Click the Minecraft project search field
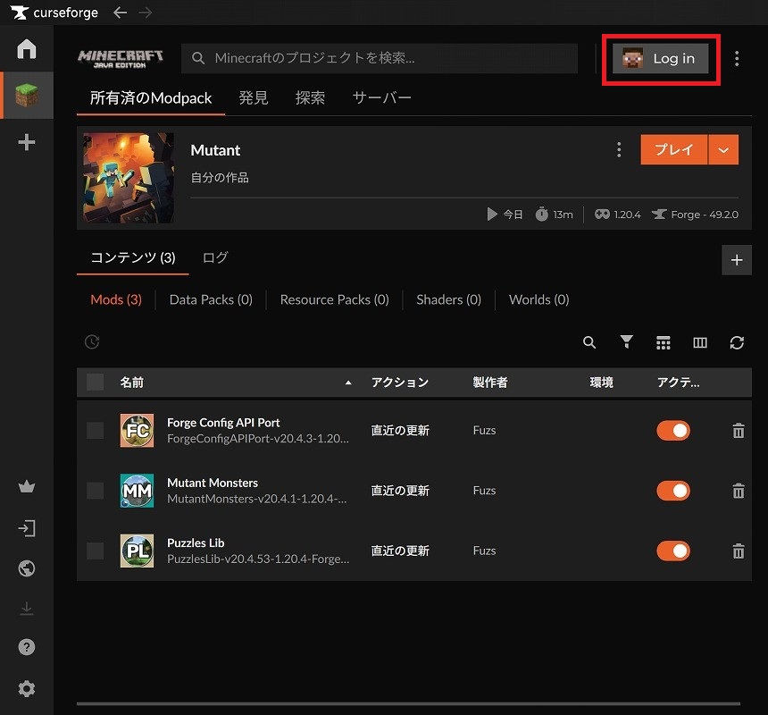The width and height of the screenshot is (768, 715). [384, 59]
